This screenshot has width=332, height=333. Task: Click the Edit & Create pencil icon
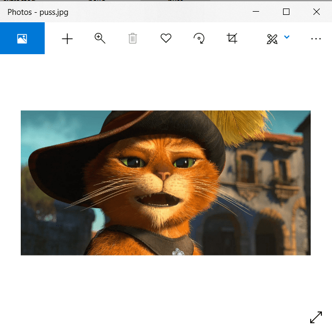[272, 38]
